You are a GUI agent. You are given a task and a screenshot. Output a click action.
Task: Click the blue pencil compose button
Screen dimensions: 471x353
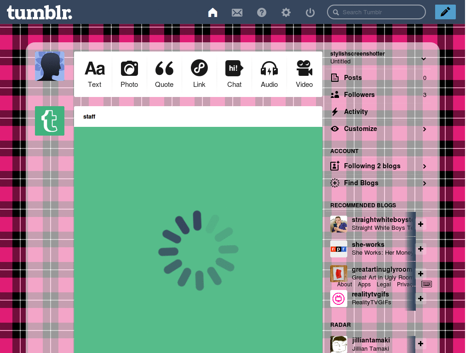445,12
